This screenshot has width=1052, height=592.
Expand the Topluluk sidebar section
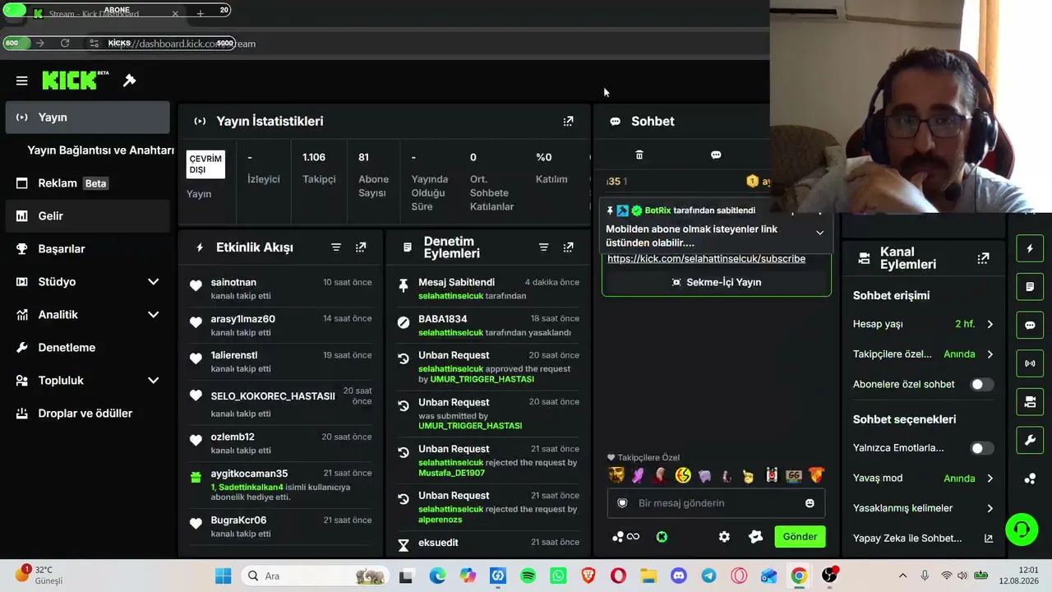click(x=153, y=381)
